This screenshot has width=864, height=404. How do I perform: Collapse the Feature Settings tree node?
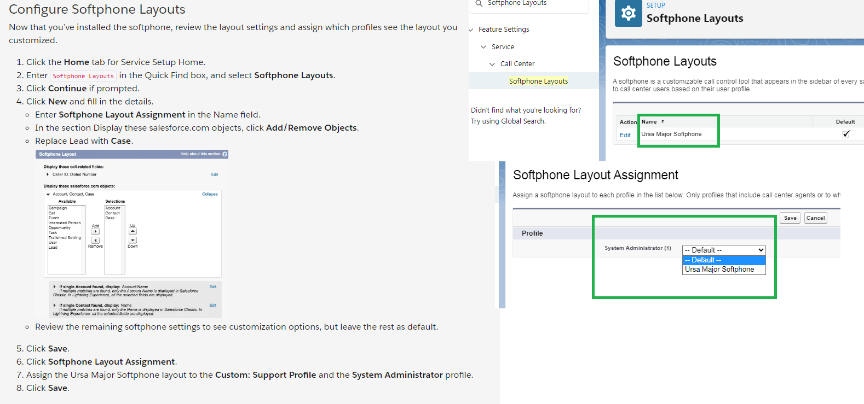point(471,30)
